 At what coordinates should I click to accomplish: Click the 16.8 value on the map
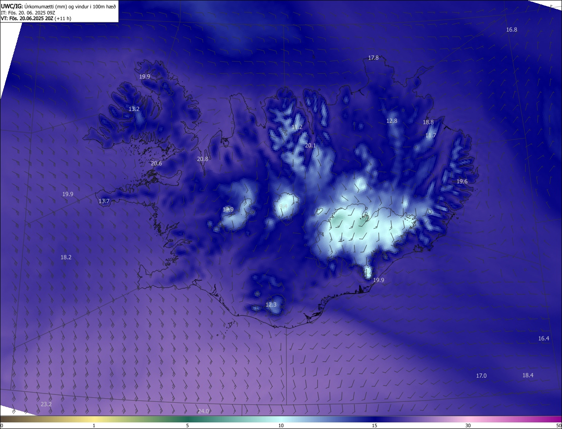(x=512, y=29)
